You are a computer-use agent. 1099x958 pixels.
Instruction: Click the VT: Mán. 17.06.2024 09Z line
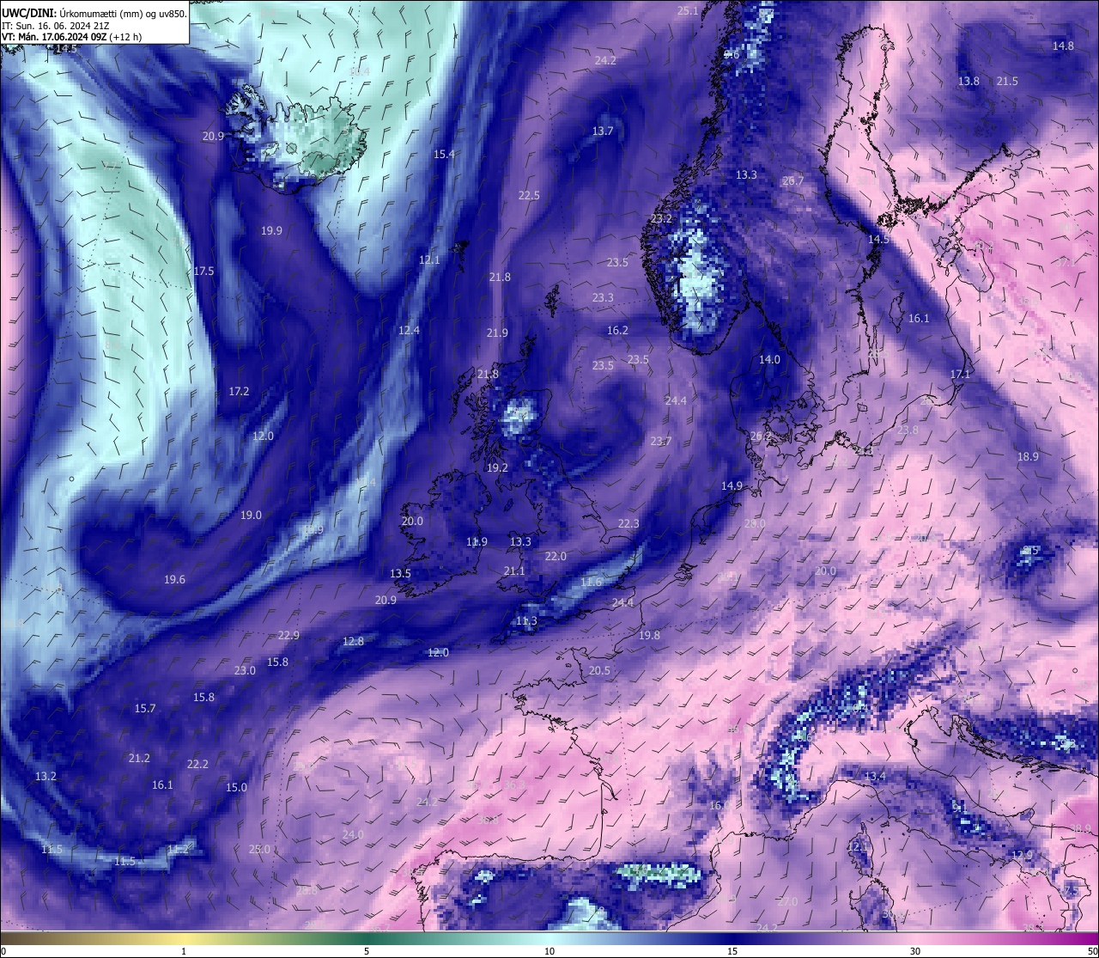pyautogui.click(x=54, y=37)
